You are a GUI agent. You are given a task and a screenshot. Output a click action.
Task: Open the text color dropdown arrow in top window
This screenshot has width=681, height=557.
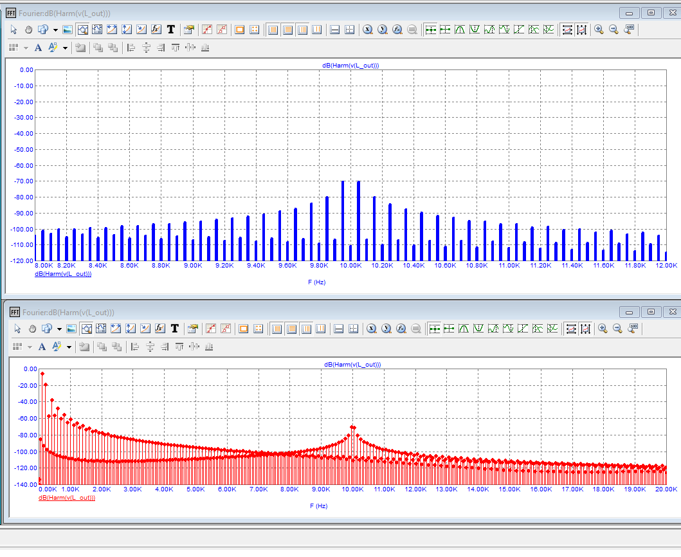(x=65, y=48)
